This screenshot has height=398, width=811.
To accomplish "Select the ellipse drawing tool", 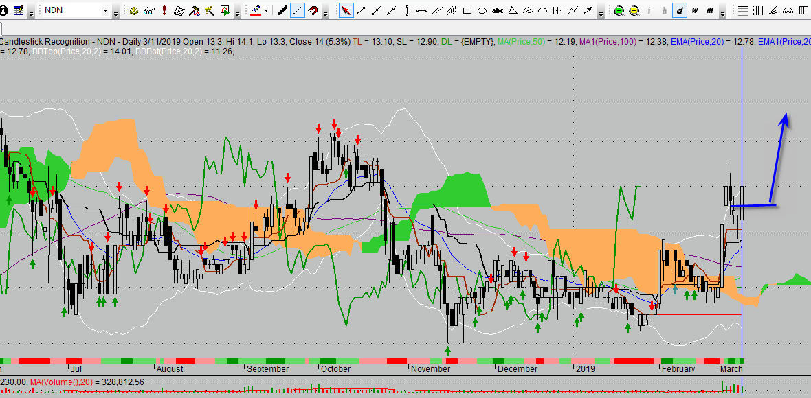I will pyautogui.click(x=482, y=10).
